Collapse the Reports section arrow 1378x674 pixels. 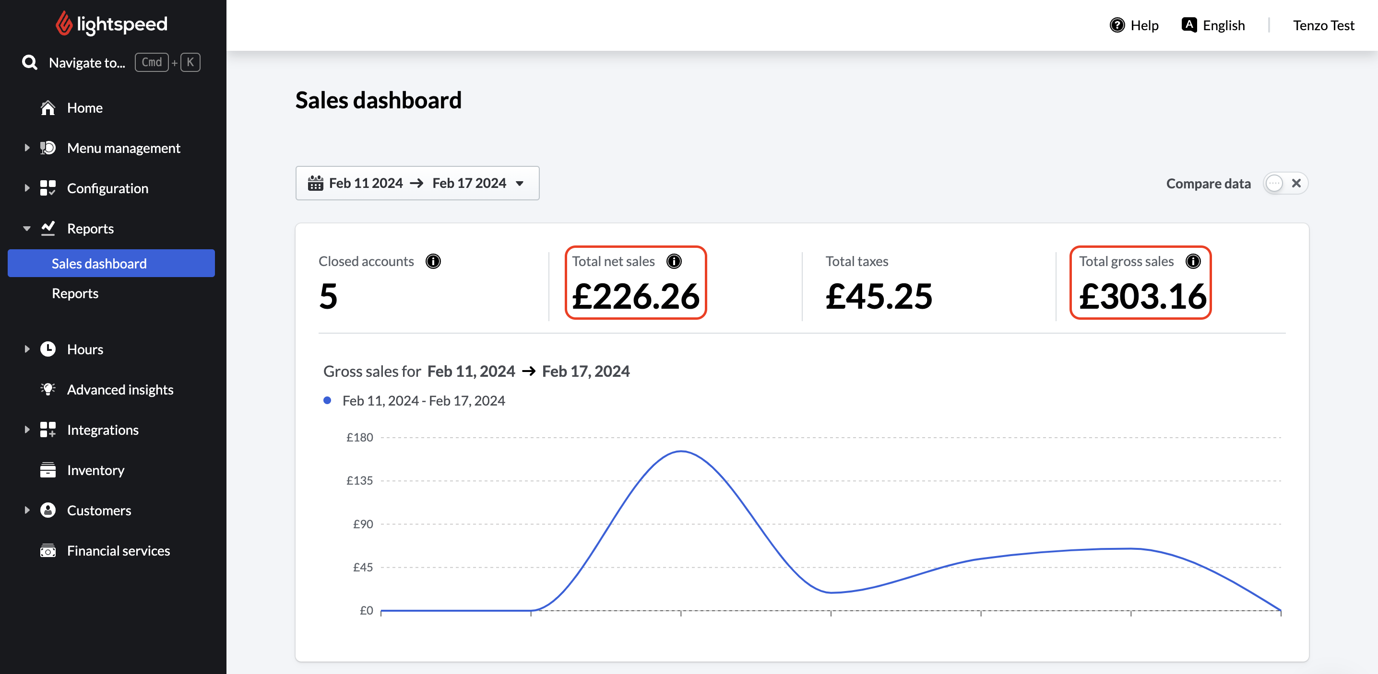27,229
